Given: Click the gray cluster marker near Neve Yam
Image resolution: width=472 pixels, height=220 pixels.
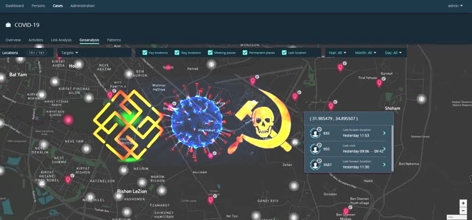Looking at the screenshot, I should tap(87, 149).
